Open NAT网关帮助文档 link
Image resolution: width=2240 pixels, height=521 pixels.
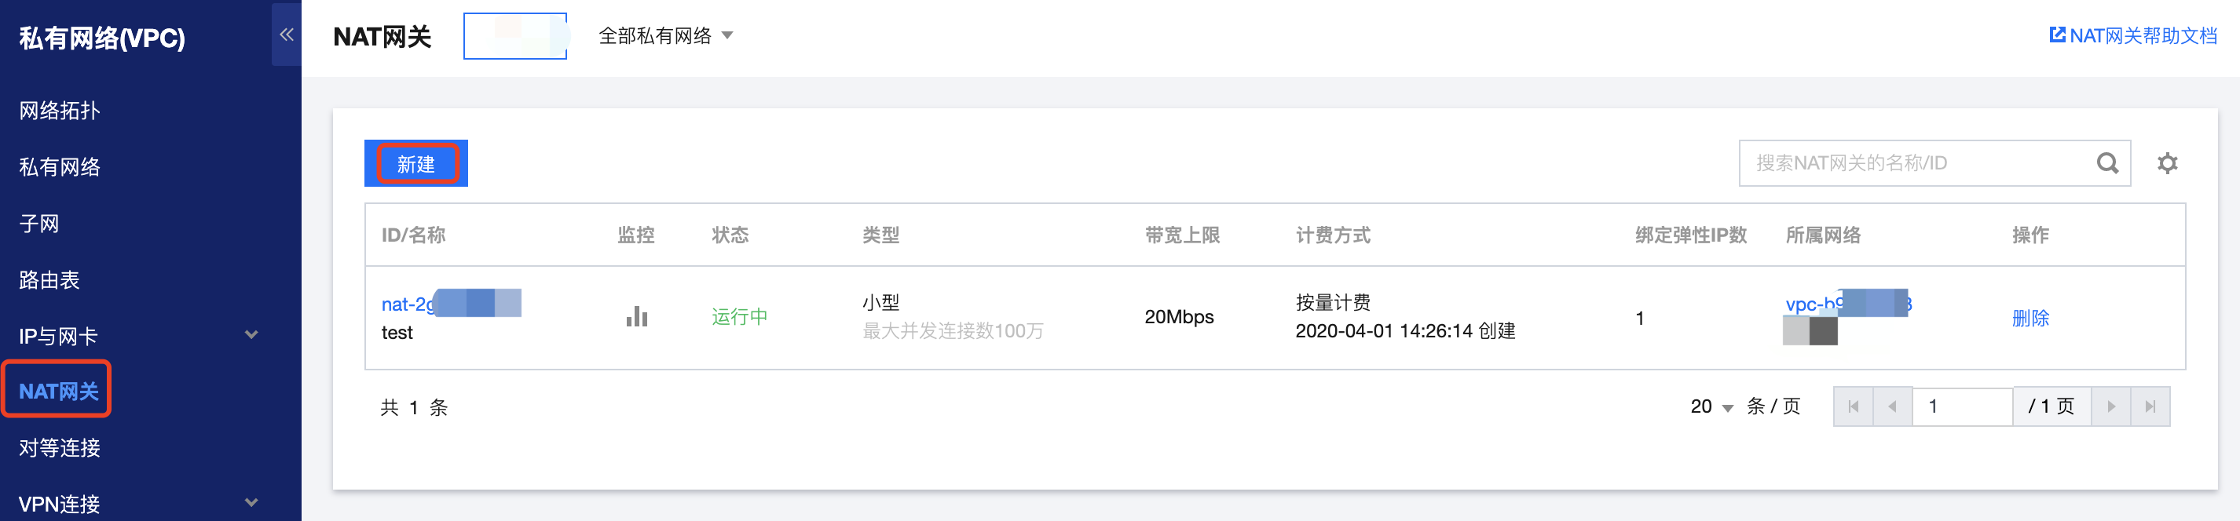tap(2133, 35)
